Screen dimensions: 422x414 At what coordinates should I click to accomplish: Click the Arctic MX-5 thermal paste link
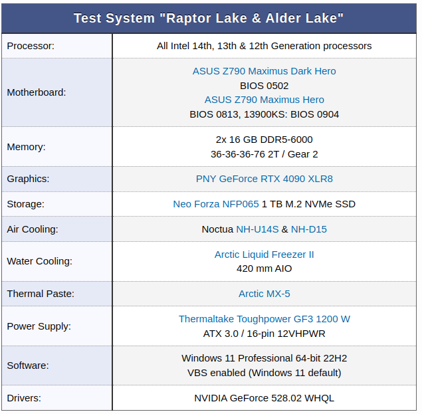tap(264, 294)
